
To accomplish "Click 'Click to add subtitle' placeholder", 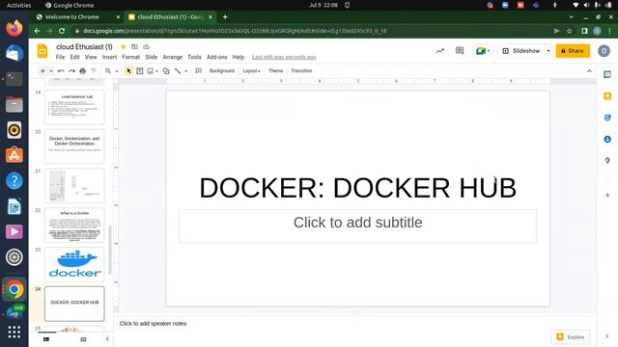I will click(358, 226).
